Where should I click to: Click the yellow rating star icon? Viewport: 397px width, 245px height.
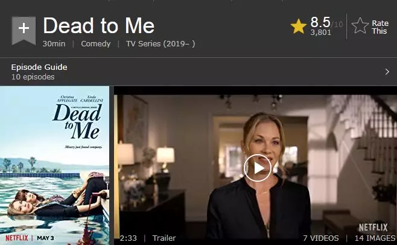click(x=299, y=26)
